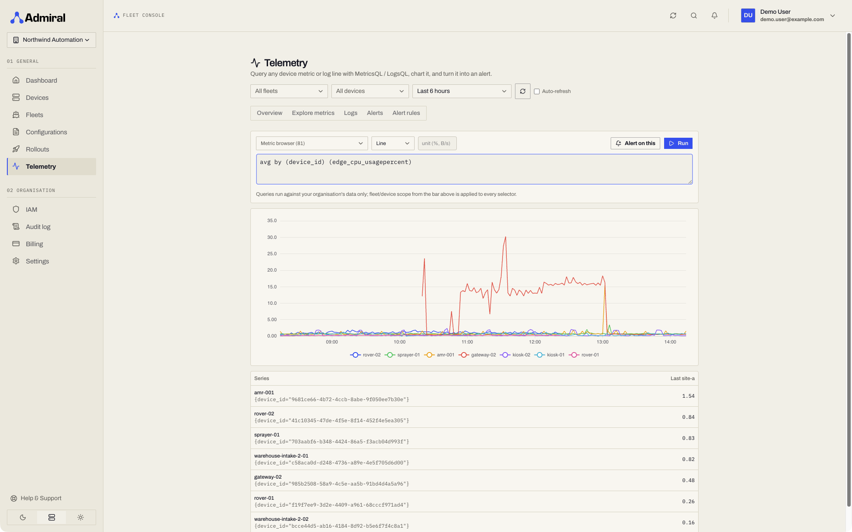View the Audit log

click(51, 227)
